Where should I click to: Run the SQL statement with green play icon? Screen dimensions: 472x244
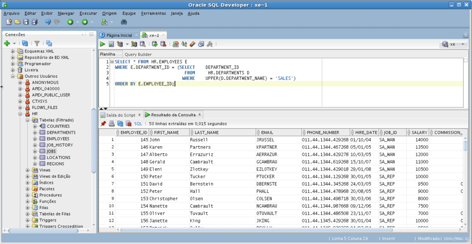coord(102,44)
